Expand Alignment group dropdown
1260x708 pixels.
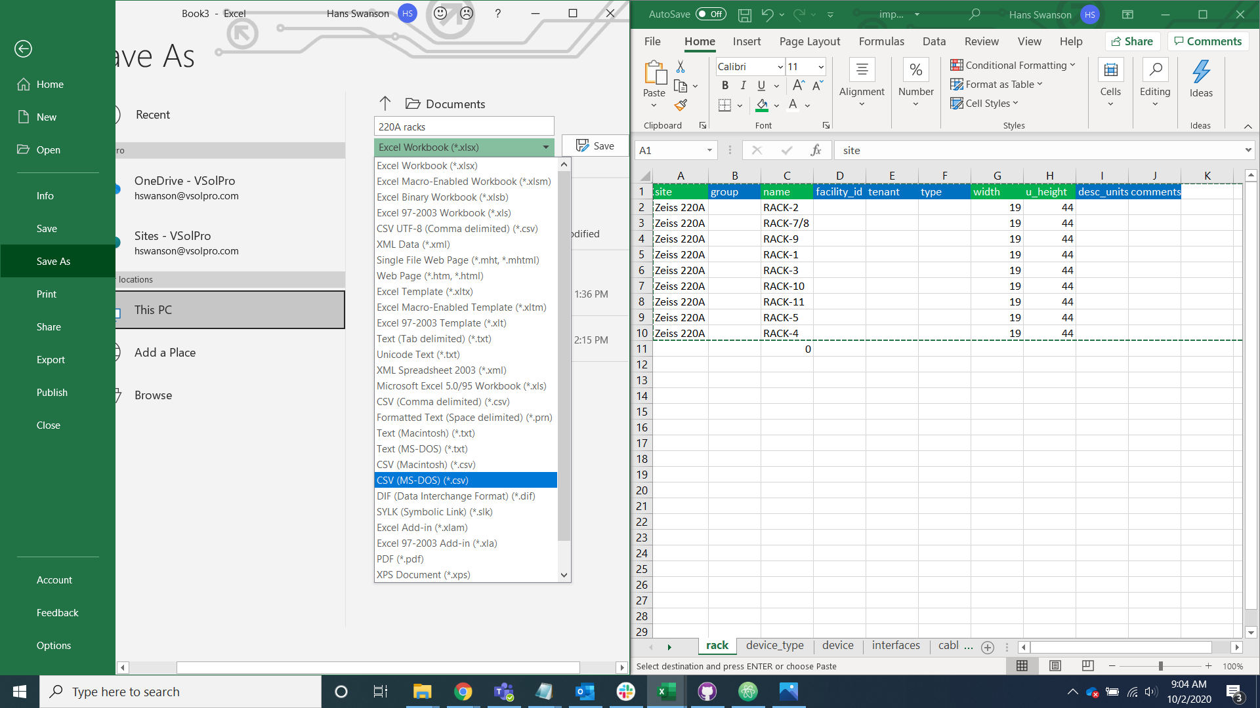862,104
